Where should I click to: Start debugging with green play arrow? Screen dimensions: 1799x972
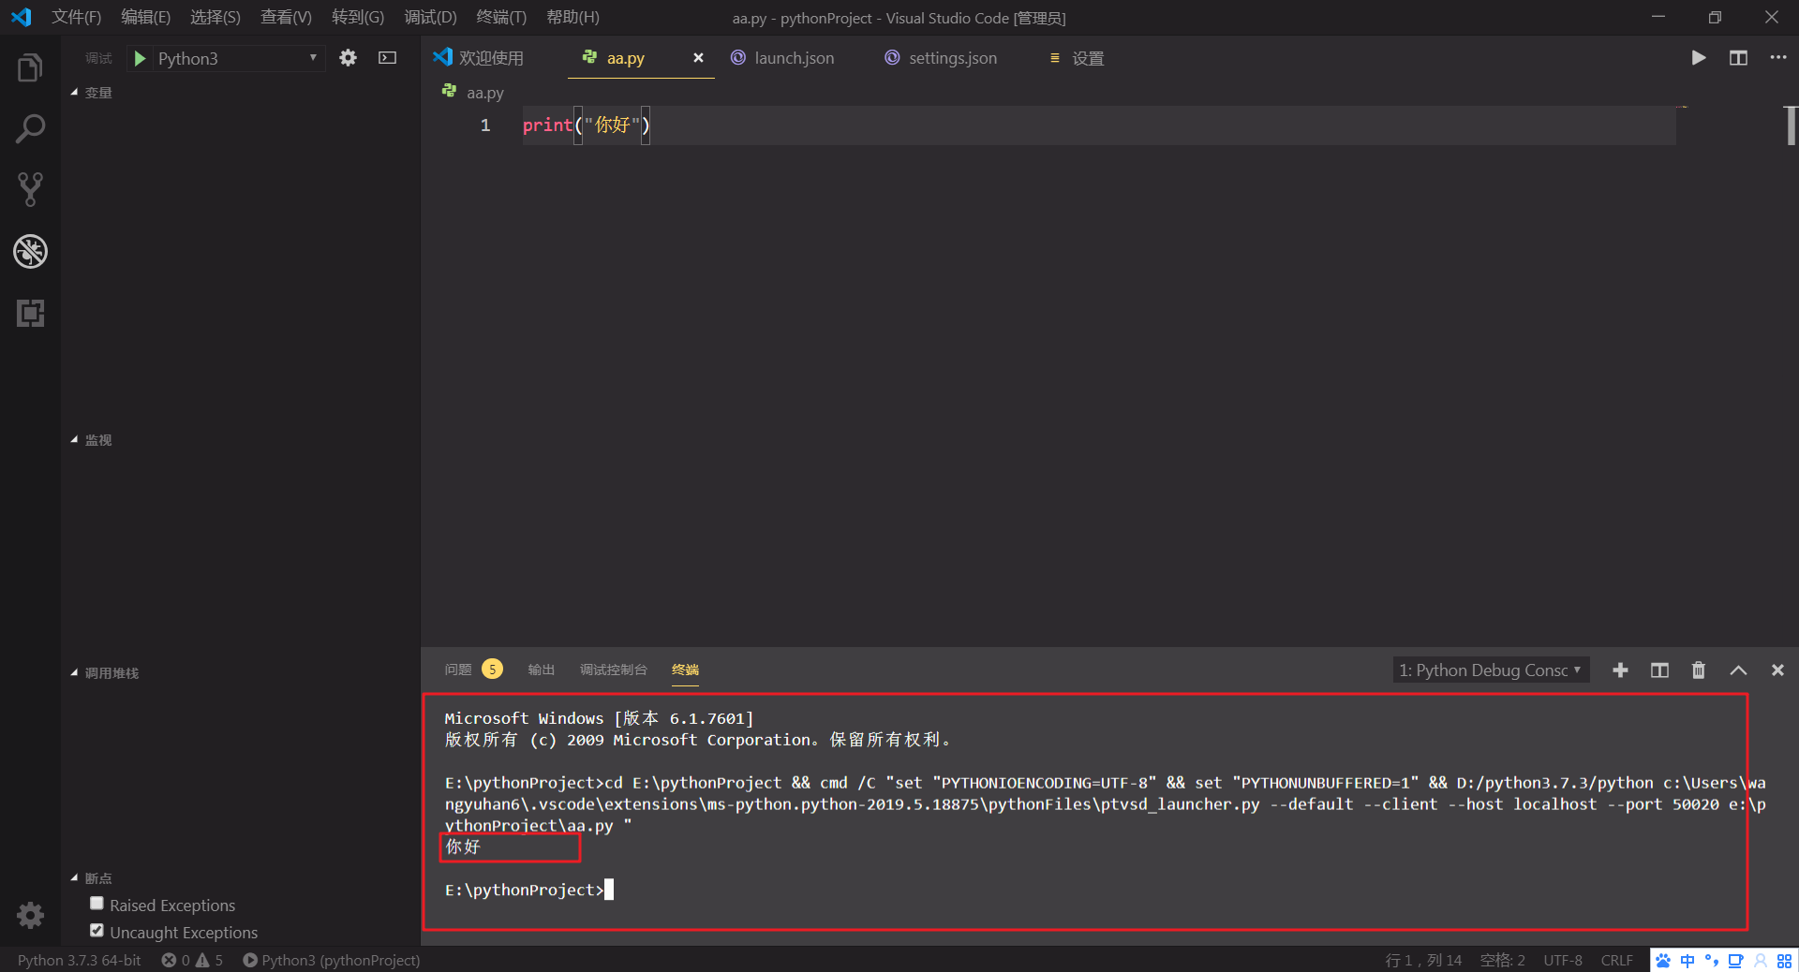[x=140, y=58]
